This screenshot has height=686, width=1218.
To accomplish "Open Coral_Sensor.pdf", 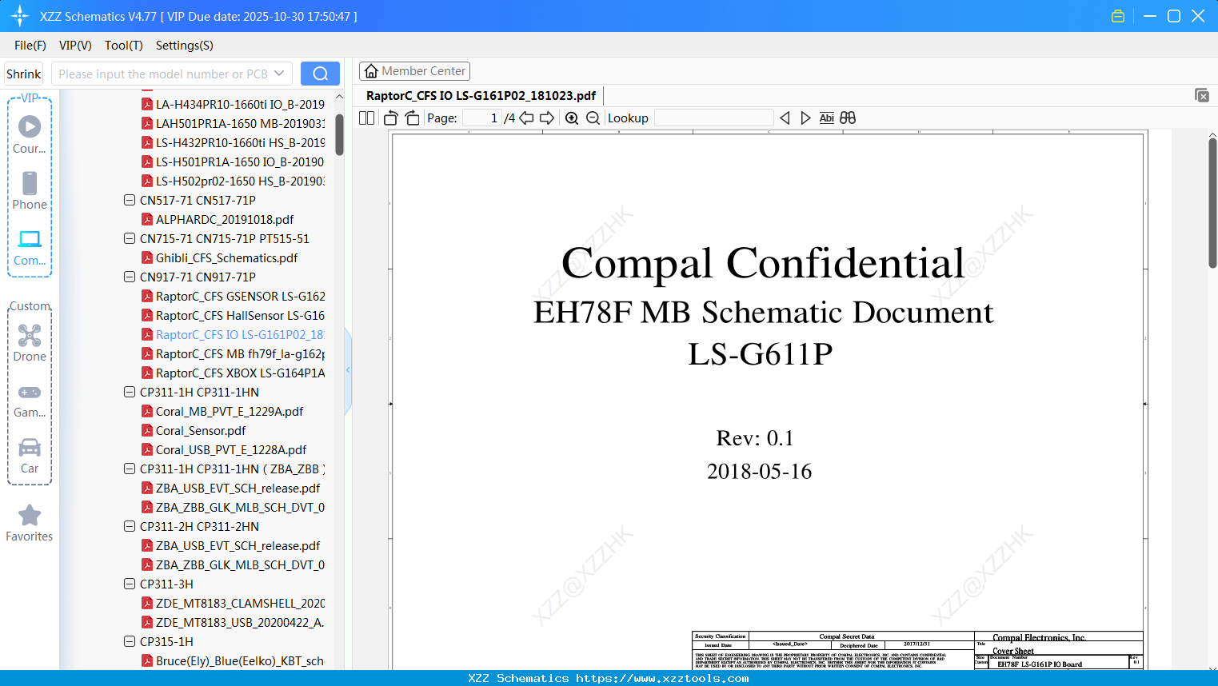I will pos(201,430).
